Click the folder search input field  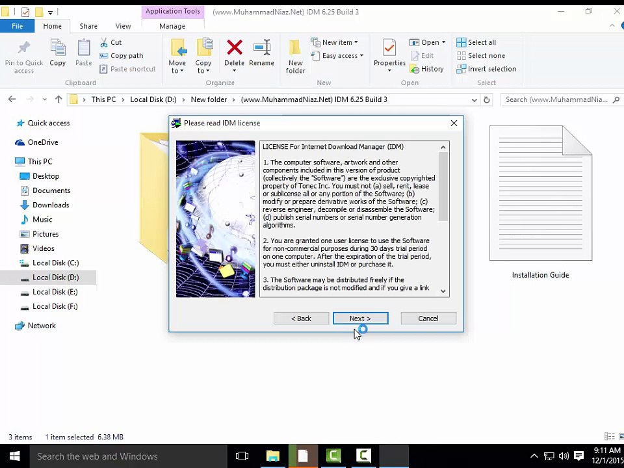coord(557,99)
